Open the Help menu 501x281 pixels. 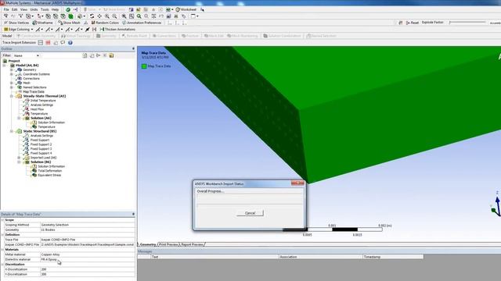[x=55, y=9]
